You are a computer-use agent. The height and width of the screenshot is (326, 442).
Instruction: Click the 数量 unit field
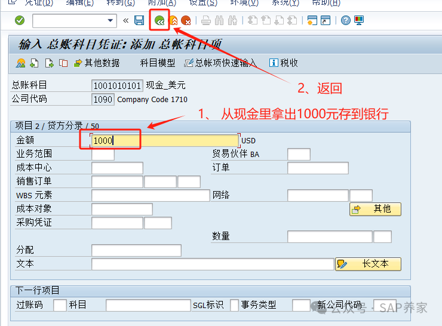(x=382, y=236)
